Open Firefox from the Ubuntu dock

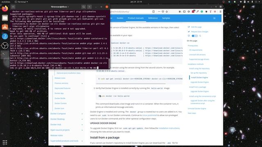(5, 9)
